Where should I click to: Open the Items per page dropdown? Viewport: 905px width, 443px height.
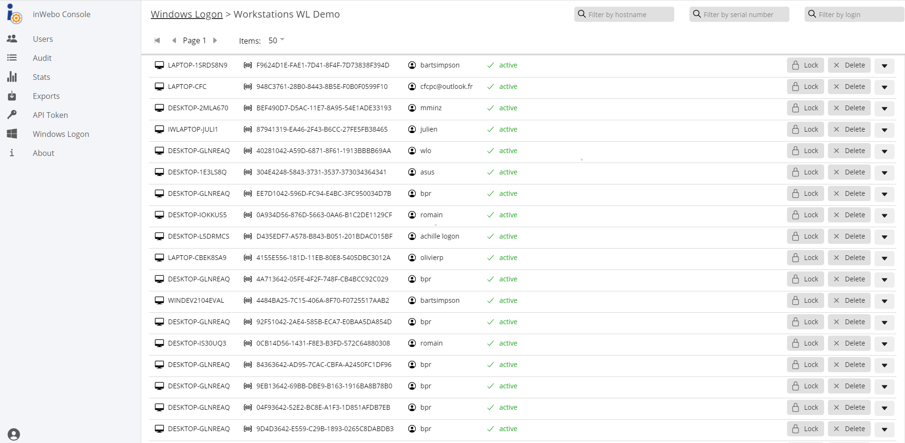pyautogui.click(x=276, y=40)
